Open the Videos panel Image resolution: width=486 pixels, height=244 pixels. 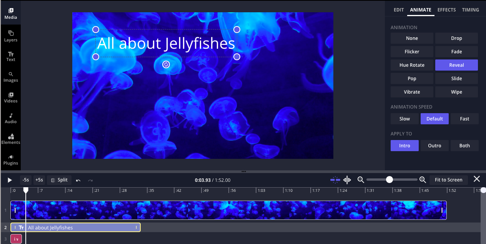10,98
